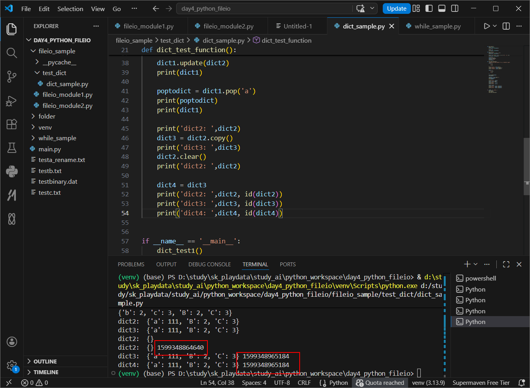This screenshot has height=388, width=530.
Task: Close the terminal panel
Action: [519, 264]
